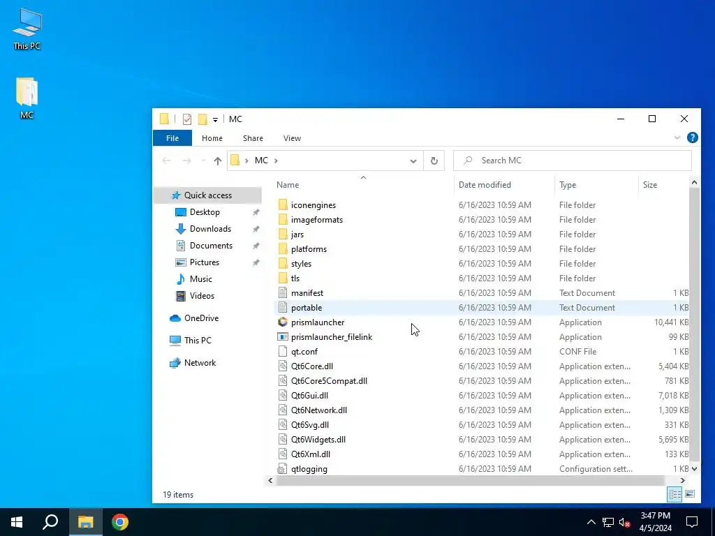Image resolution: width=715 pixels, height=536 pixels.
Task: Open the taskbar Search icon
Action: click(x=50, y=522)
